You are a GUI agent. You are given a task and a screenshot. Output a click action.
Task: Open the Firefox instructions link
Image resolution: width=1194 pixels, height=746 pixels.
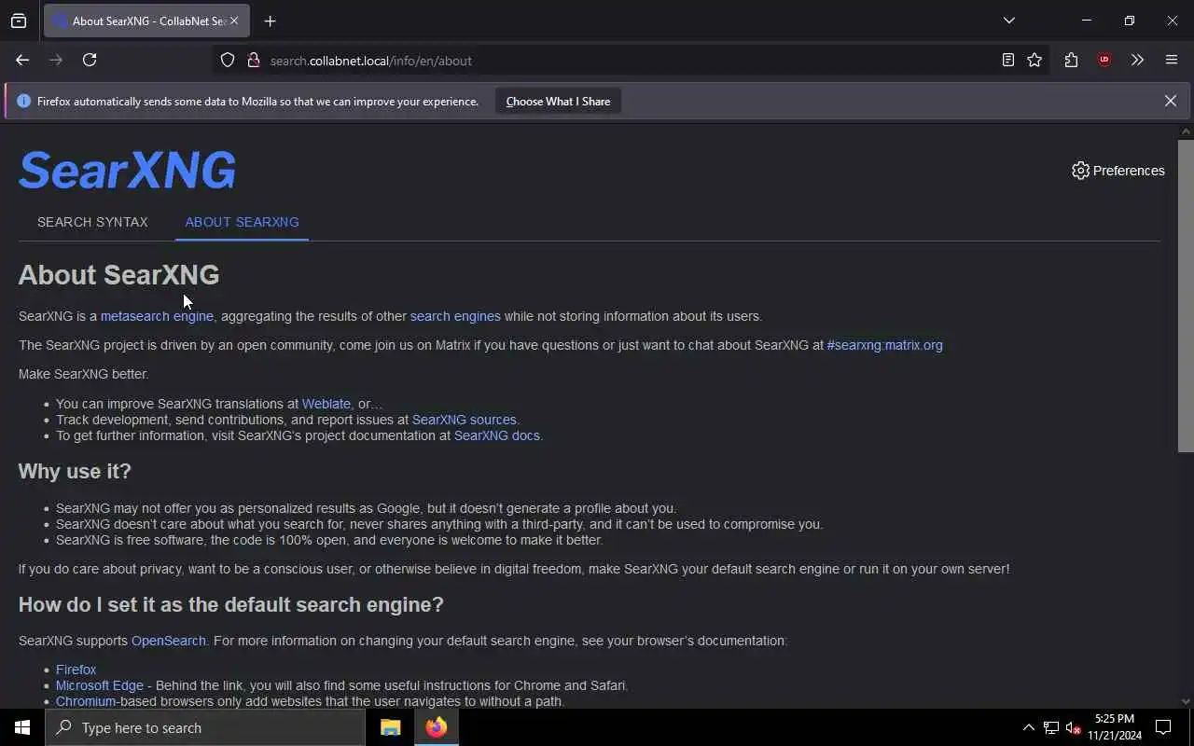76,670
